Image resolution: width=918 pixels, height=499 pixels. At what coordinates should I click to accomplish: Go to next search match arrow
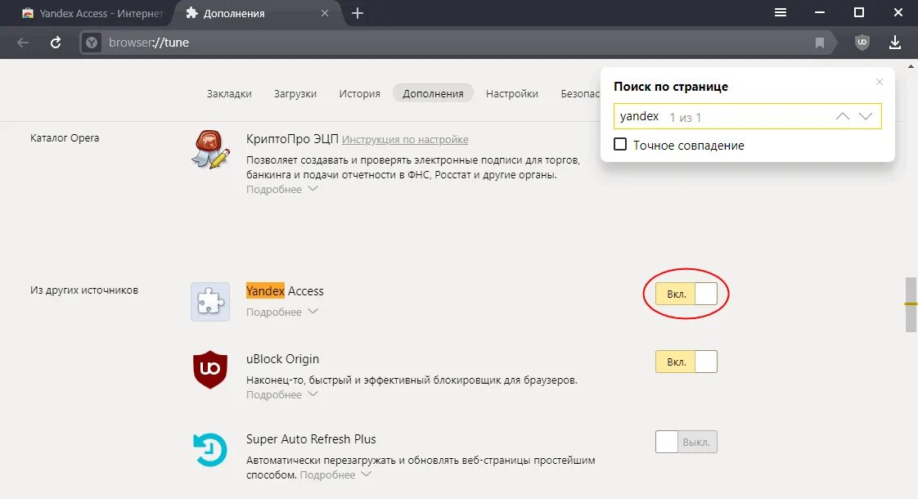(866, 116)
